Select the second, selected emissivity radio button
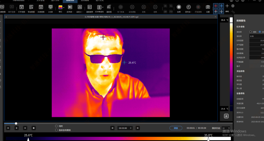The width and height of the screenshot is (264, 141). (260, 32)
